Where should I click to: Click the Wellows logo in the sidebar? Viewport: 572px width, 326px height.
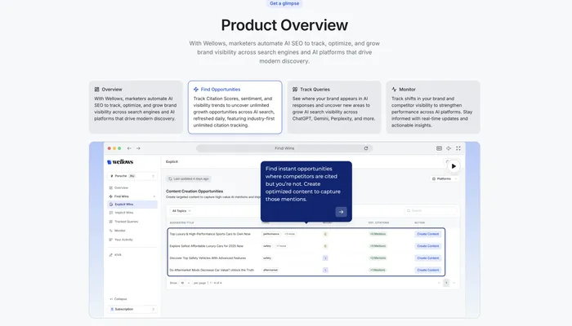[x=119, y=161]
